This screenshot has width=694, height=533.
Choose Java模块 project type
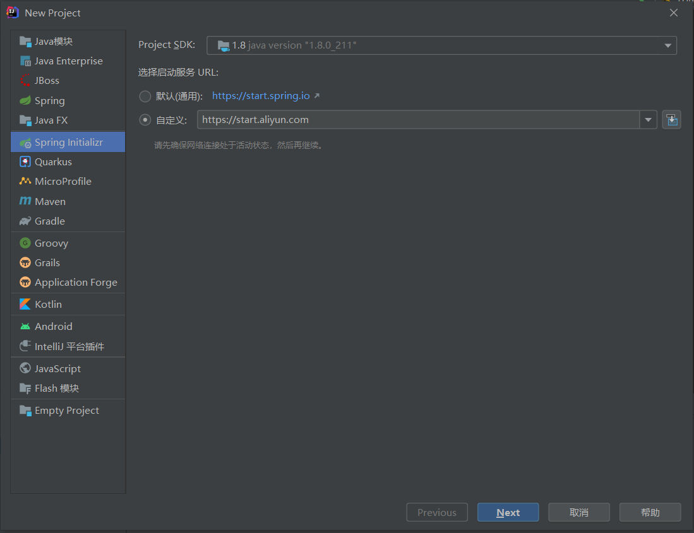point(68,42)
